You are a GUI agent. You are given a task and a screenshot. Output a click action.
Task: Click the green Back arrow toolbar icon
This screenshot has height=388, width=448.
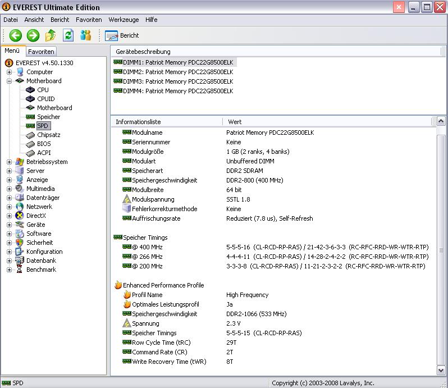click(x=15, y=35)
